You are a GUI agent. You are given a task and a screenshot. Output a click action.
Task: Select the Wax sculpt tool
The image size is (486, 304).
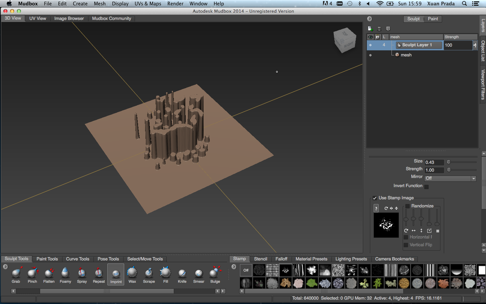coord(132,275)
